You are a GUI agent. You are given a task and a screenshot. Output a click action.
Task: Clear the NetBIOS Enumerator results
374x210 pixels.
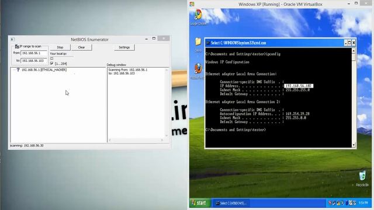point(81,47)
